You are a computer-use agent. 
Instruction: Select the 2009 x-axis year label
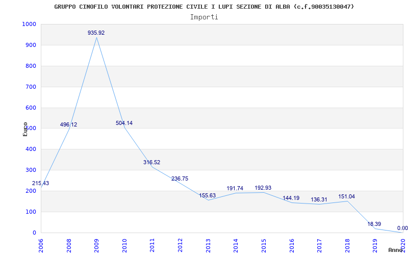(96, 245)
